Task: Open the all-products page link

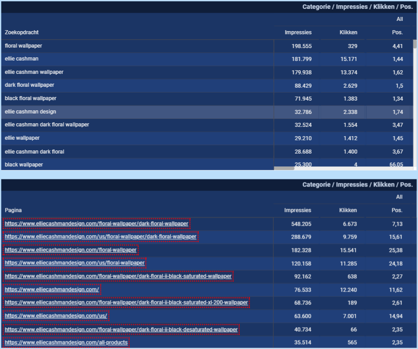Action: (66, 343)
